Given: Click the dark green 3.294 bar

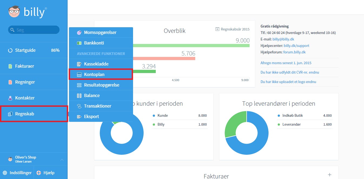Looking at the screenshot, I should tap(144, 71).
